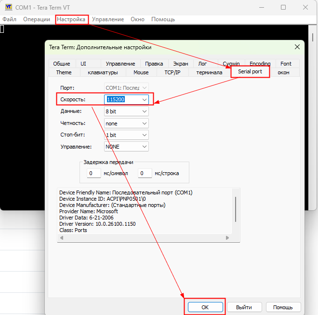Switch to the Theme tab
The width and height of the screenshot is (318, 315).
click(x=64, y=72)
